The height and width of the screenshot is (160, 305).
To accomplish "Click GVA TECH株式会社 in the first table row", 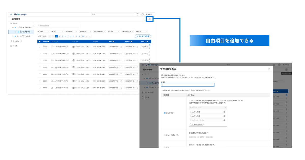I will pos(99,47).
